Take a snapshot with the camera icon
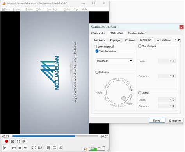 [x=12, y=141]
